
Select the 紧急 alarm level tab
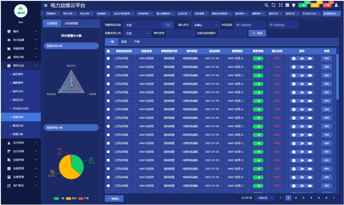pos(124,42)
